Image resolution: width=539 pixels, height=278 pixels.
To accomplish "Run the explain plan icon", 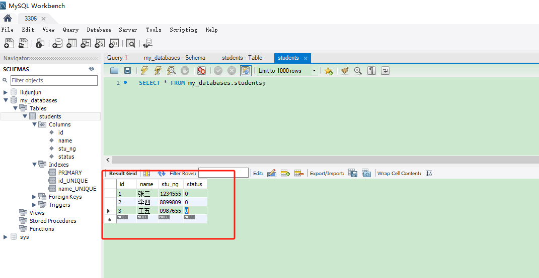I will (x=172, y=71).
